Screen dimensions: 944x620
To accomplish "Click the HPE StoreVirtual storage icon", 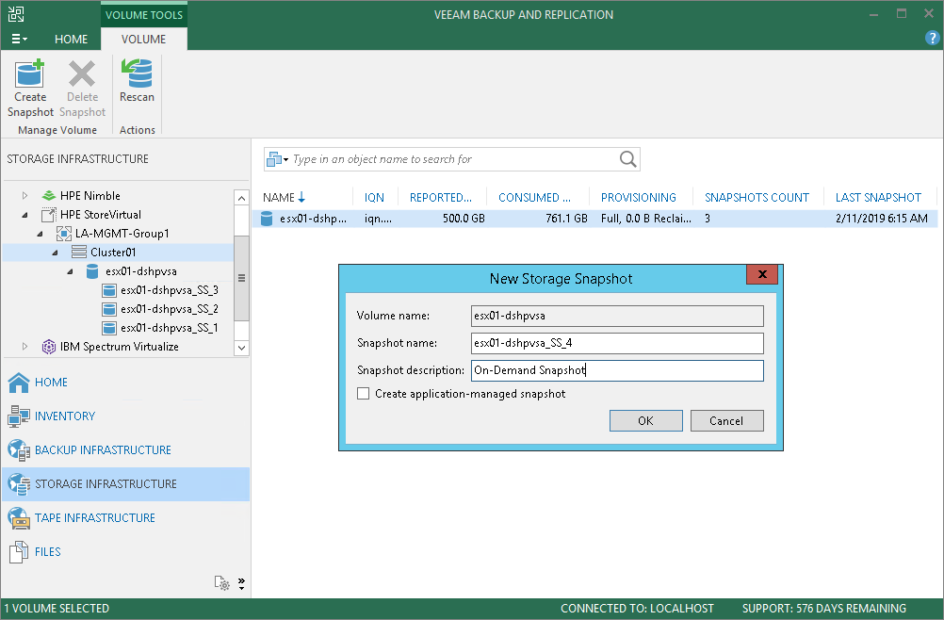I will tap(49, 215).
